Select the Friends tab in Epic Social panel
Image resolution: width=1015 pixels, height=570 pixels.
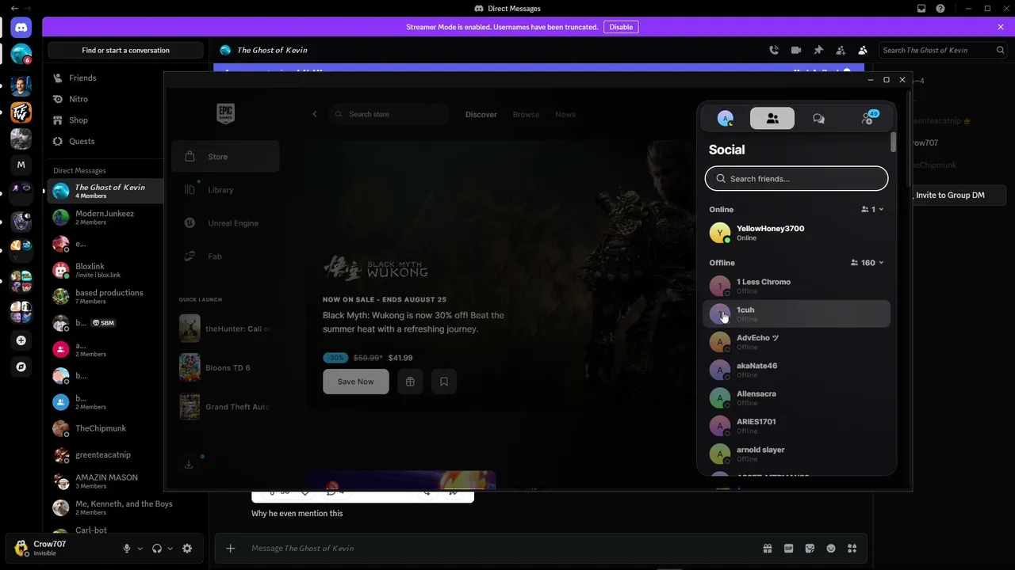(x=772, y=119)
